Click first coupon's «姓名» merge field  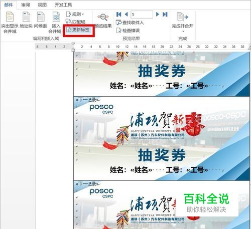click(142, 86)
